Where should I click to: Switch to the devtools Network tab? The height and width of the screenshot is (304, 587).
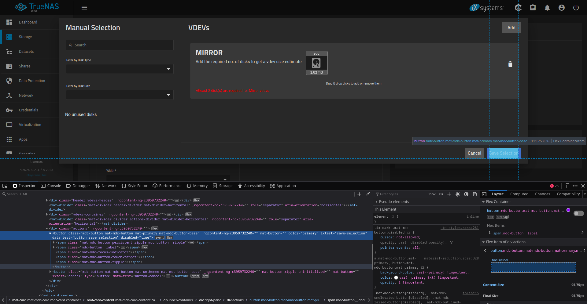pos(106,186)
